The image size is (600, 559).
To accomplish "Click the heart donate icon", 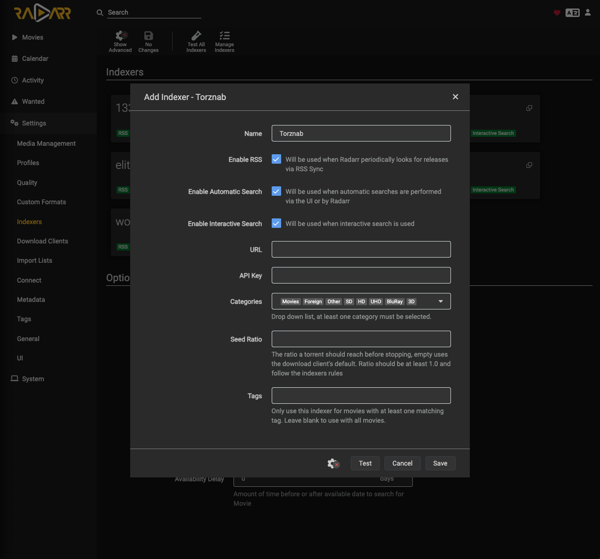I will tap(557, 13).
